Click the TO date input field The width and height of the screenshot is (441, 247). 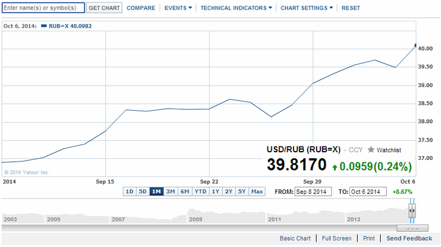coord(368,192)
